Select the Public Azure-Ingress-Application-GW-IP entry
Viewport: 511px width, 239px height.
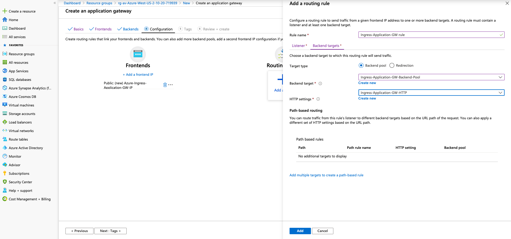coord(125,85)
